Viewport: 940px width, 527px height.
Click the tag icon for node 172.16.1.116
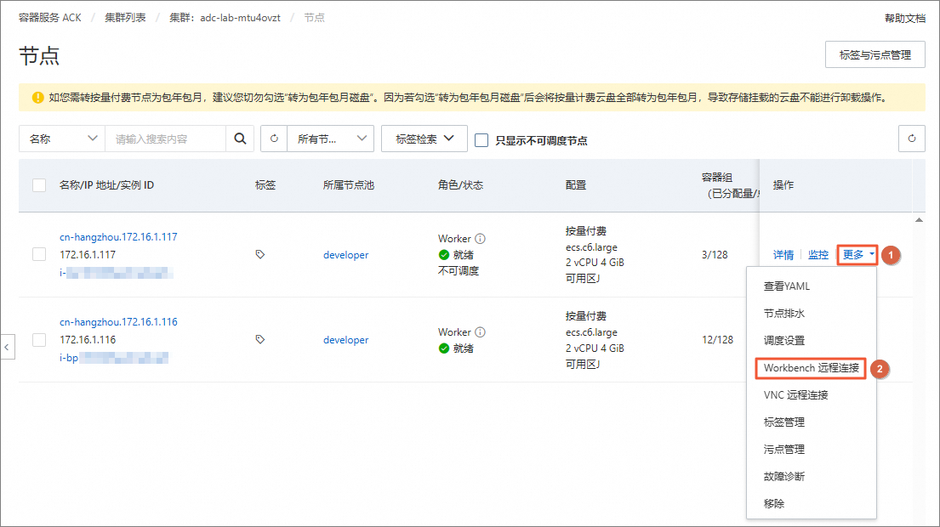(x=260, y=339)
